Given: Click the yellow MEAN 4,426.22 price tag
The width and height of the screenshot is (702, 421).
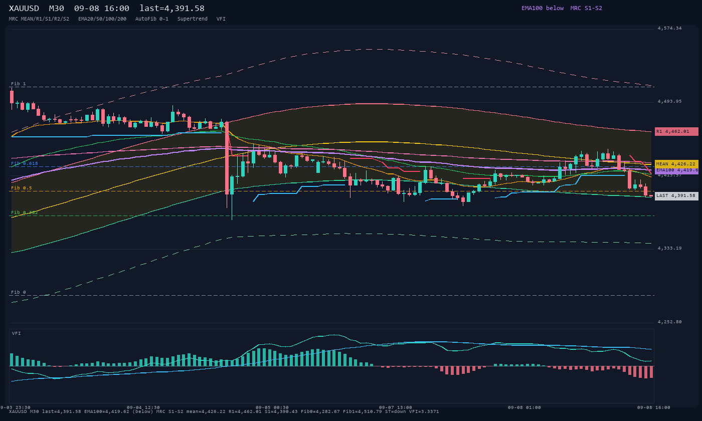Looking at the screenshot, I should click(676, 164).
